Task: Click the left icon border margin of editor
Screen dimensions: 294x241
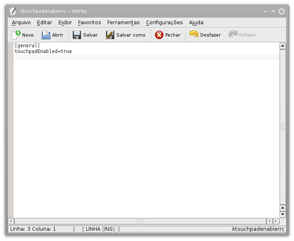Action: pos(11,130)
